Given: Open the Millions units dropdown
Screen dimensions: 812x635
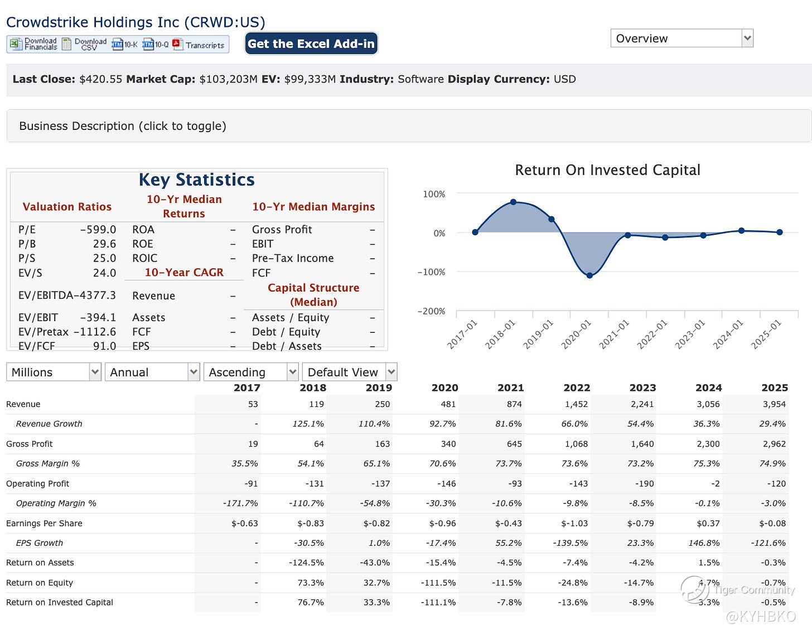Looking at the screenshot, I should [x=54, y=372].
